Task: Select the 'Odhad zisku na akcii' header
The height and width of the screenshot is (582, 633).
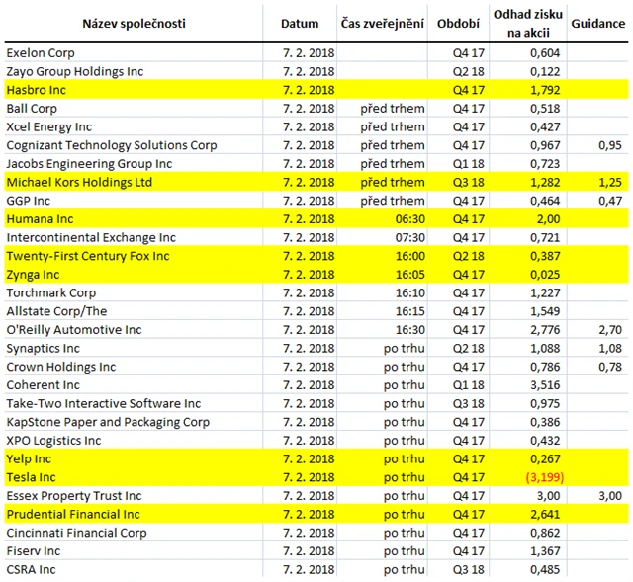Action: (528, 23)
